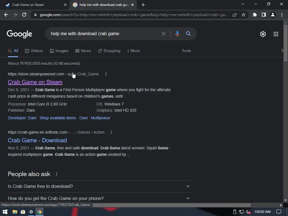Click the browser forward arrow
Screen dimensions: 288x216
coord(15,15)
